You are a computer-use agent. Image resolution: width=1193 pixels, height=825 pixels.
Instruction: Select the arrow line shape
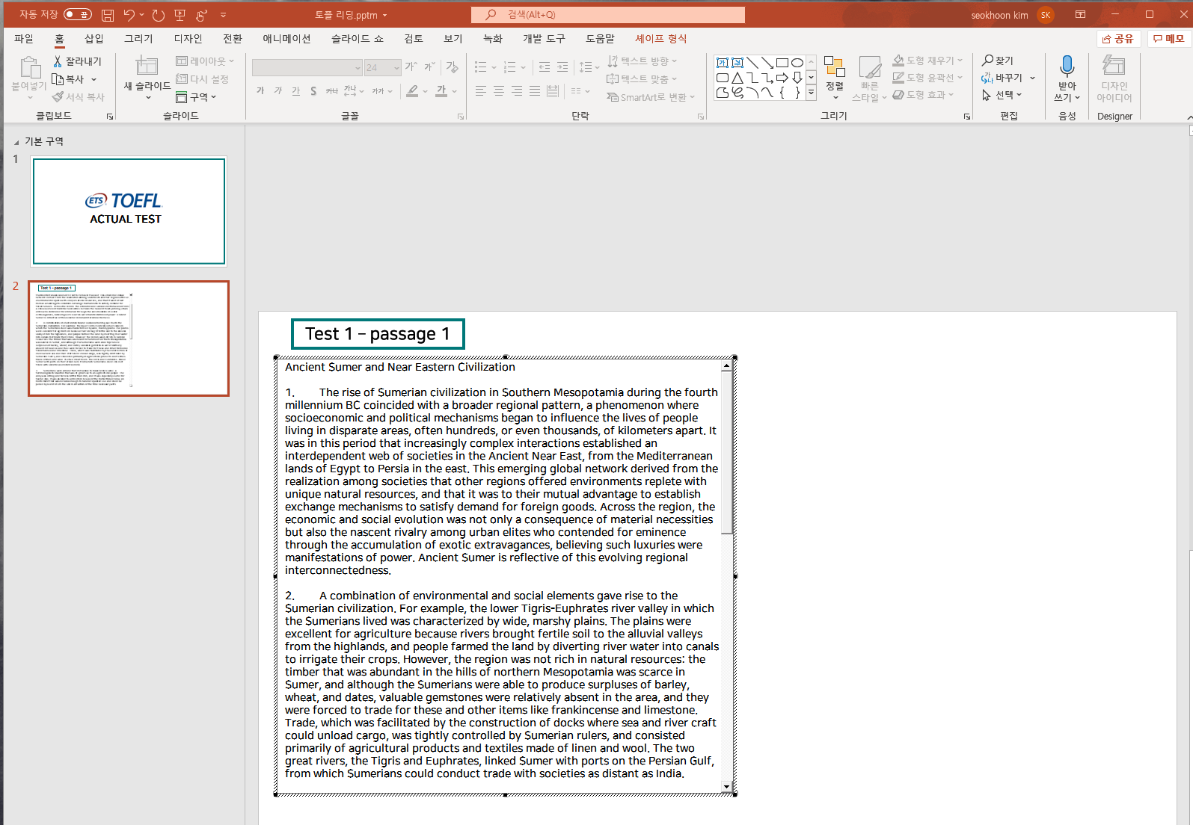click(767, 63)
